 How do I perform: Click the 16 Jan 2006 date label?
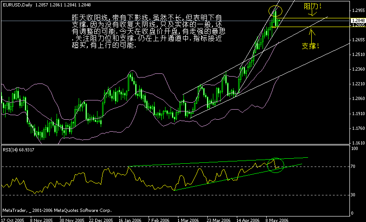[131, 219]
